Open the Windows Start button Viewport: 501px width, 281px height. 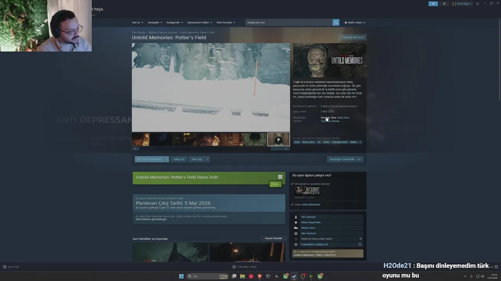(x=181, y=276)
